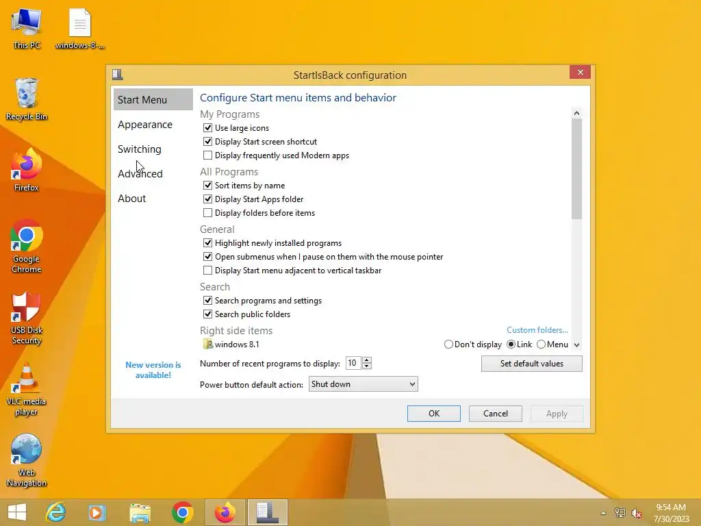Open This PC desktop icon
The height and width of the screenshot is (526, 701).
click(27, 29)
